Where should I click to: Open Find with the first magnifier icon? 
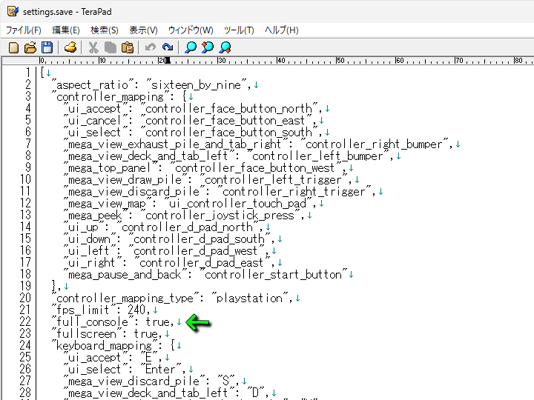tap(191, 47)
